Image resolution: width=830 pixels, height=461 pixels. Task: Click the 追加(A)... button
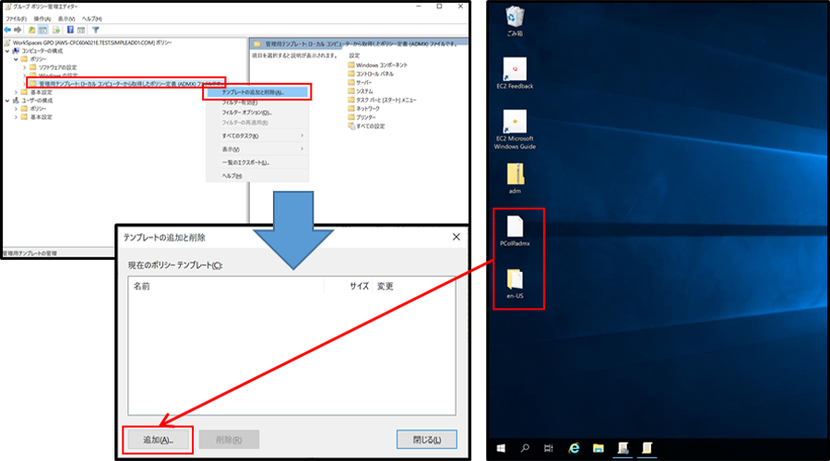point(158,440)
